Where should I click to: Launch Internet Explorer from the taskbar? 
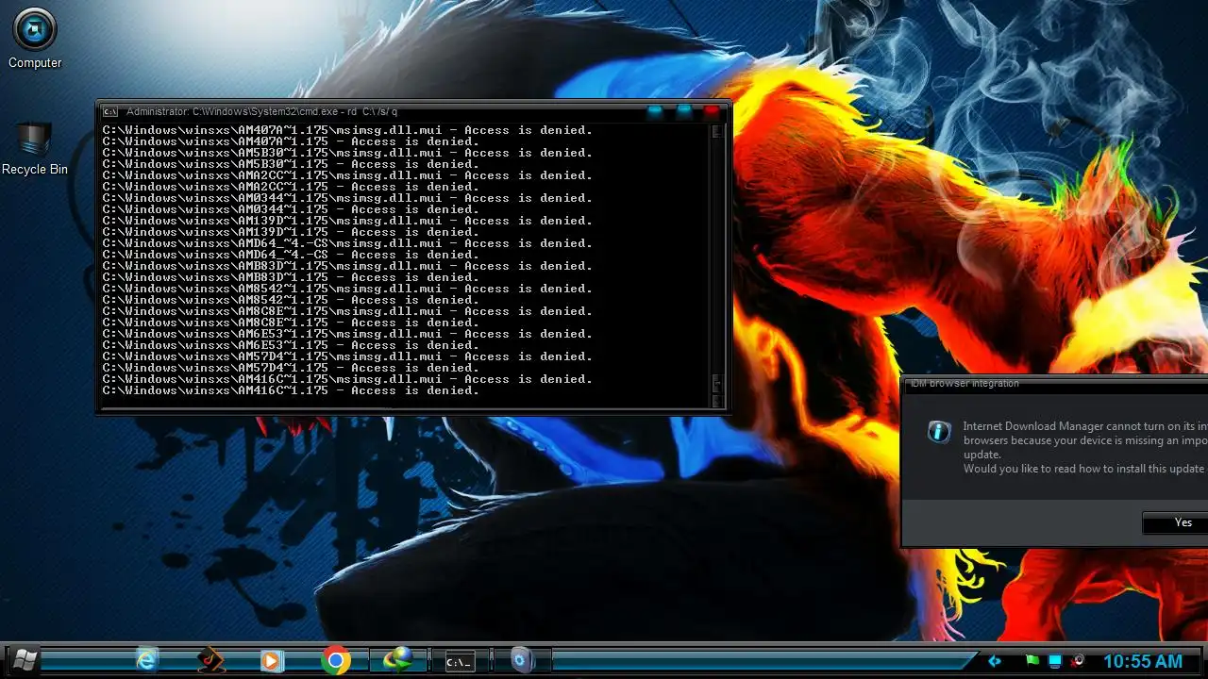click(146, 660)
